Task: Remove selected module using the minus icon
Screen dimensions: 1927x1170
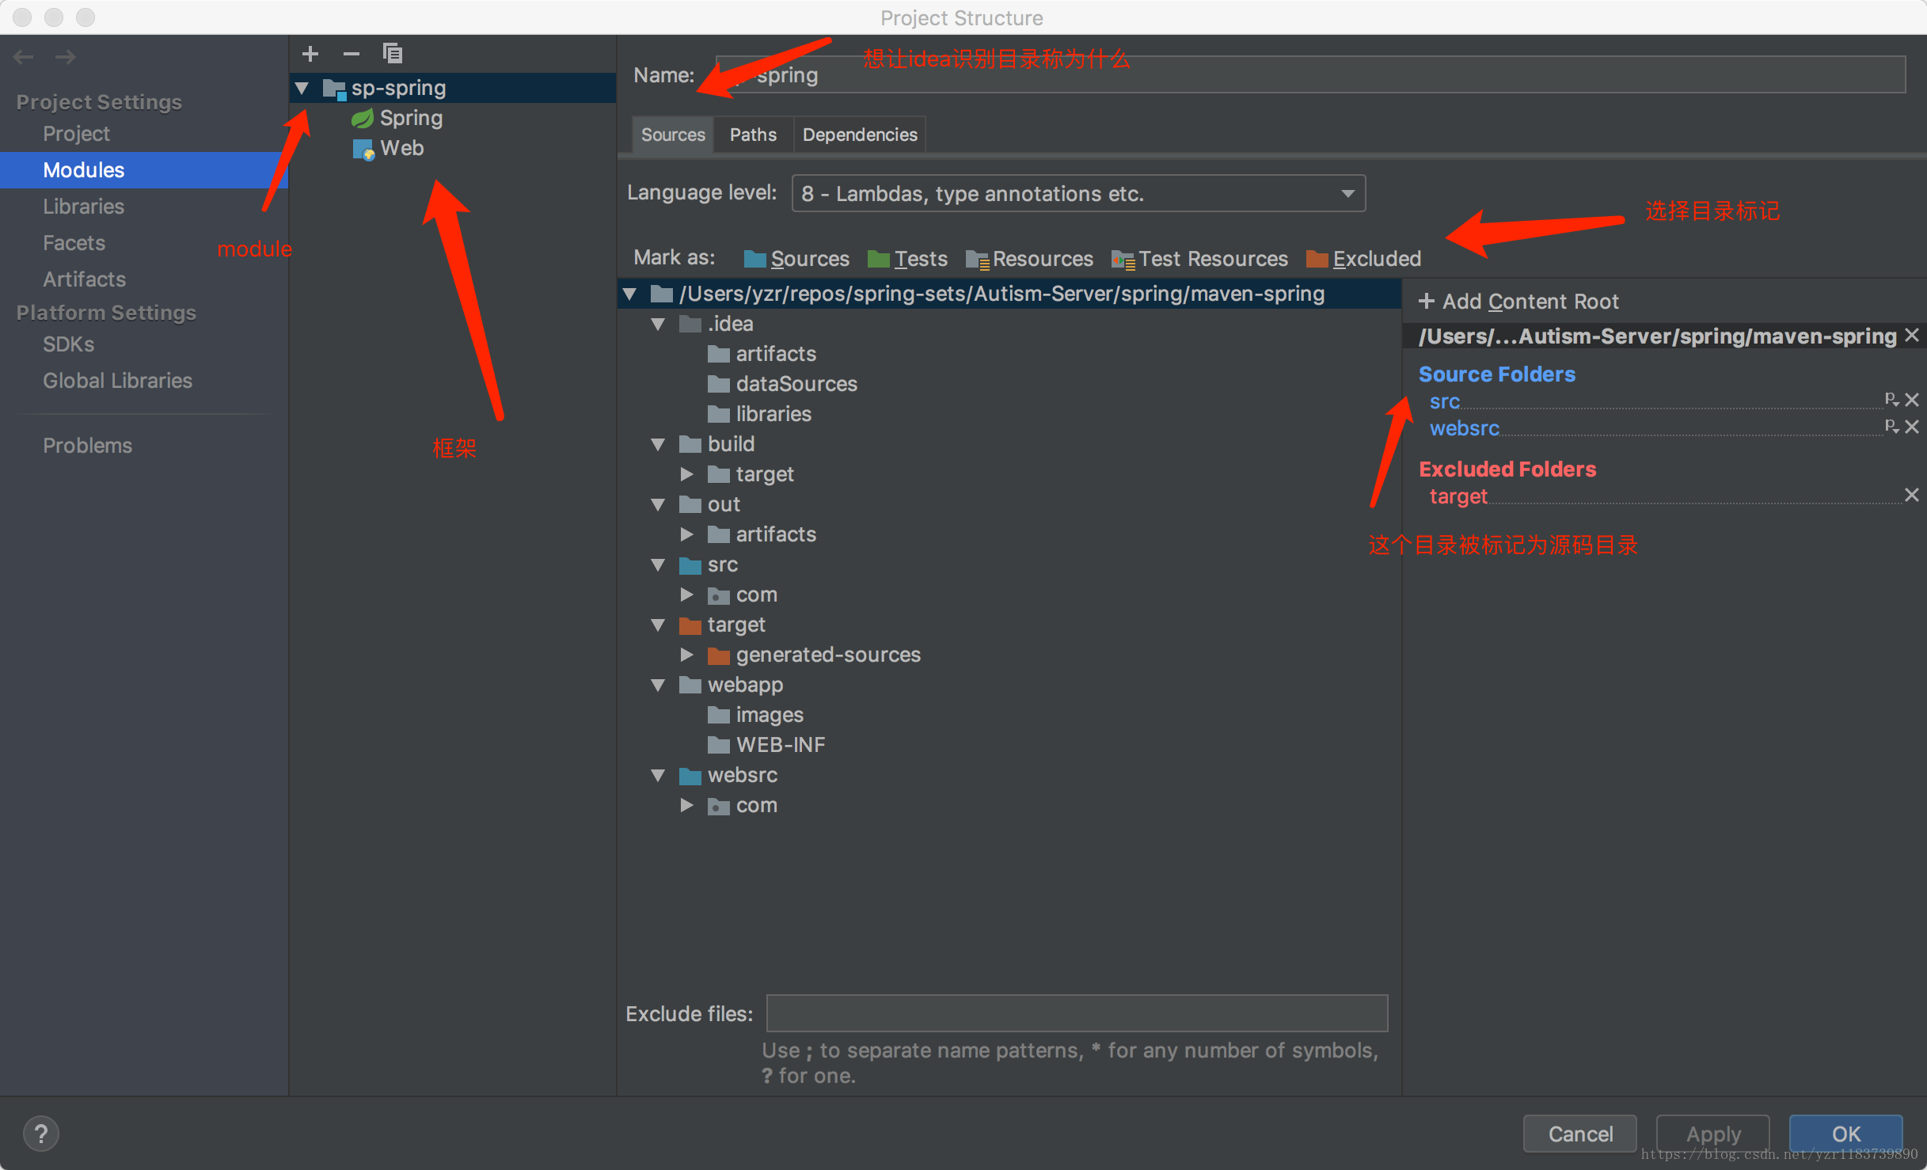Action: pyautogui.click(x=352, y=54)
